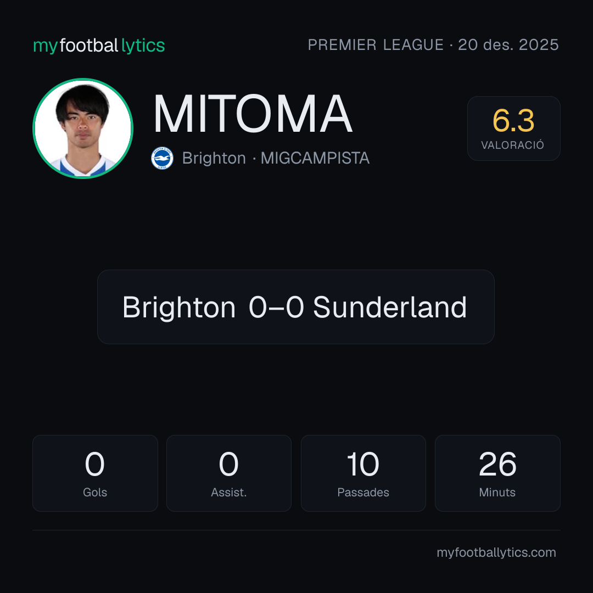Click the Gols stat card
593x593 pixels.
coord(95,473)
